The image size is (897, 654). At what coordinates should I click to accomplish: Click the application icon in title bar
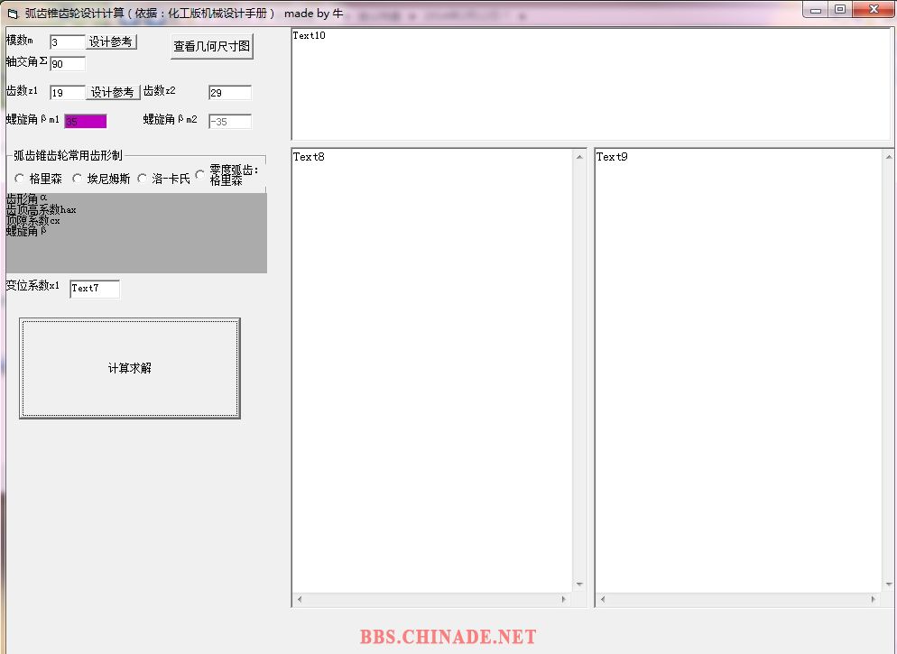click(13, 14)
